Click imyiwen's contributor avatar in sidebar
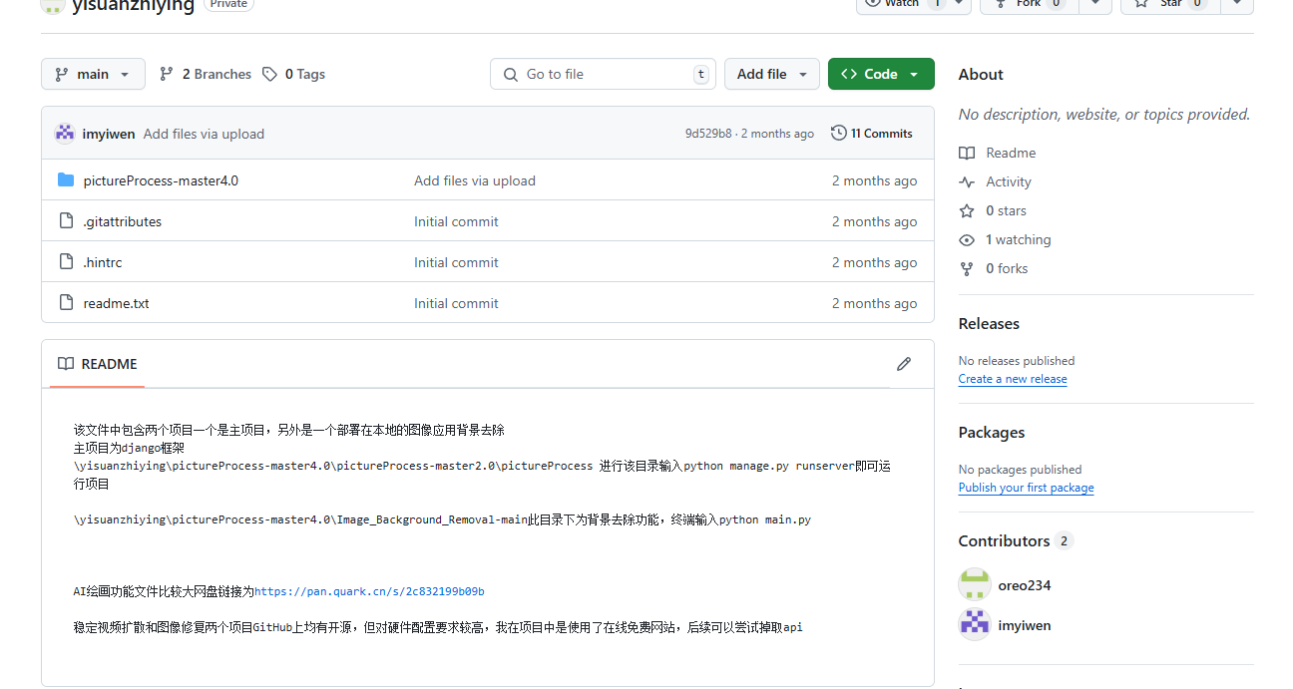This screenshot has height=689, width=1293. [x=975, y=624]
